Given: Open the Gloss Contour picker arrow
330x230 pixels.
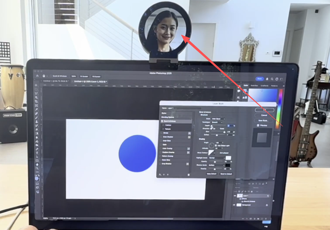Looking at the screenshot, I should [214, 153].
